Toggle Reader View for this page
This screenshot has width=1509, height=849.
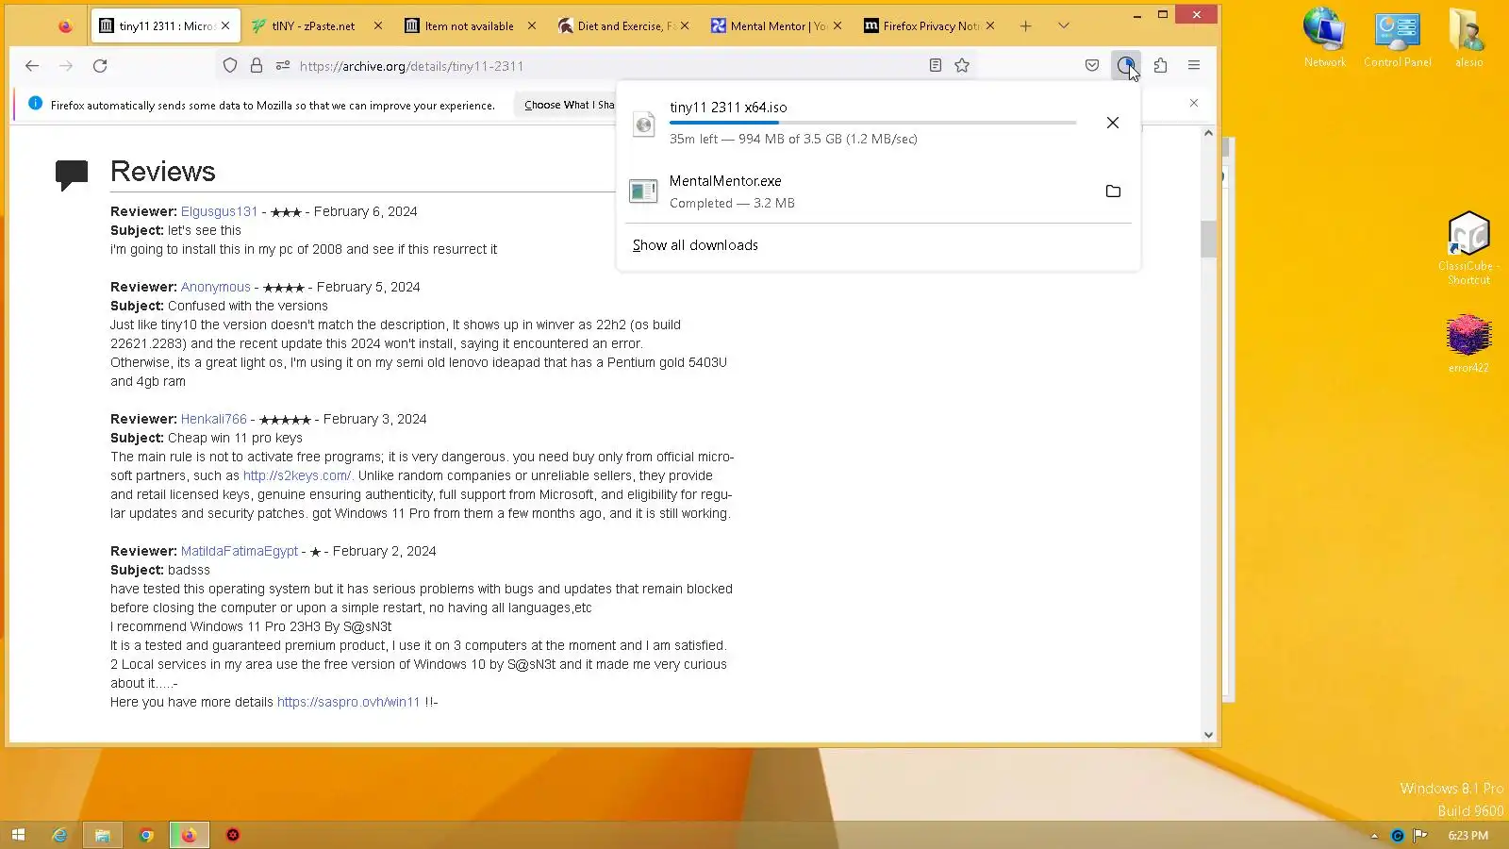(936, 66)
